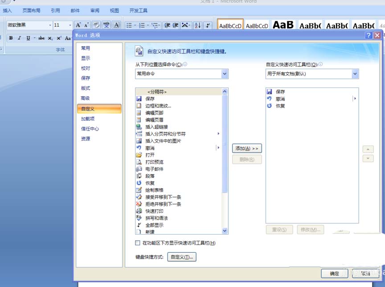Click the Clear Formatting icon
Image resolution: width=385 pixels, height=287 pixels.
click(x=96, y=25)
